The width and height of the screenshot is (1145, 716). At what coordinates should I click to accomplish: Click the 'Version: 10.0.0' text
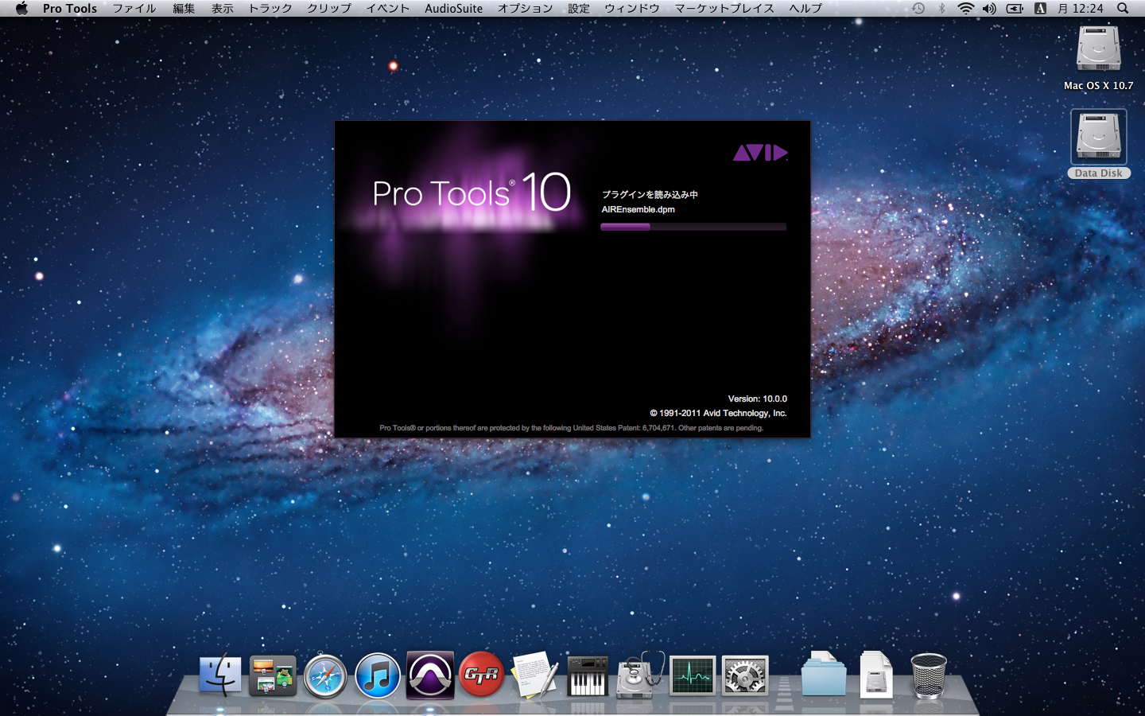click(x=758, y=399)
